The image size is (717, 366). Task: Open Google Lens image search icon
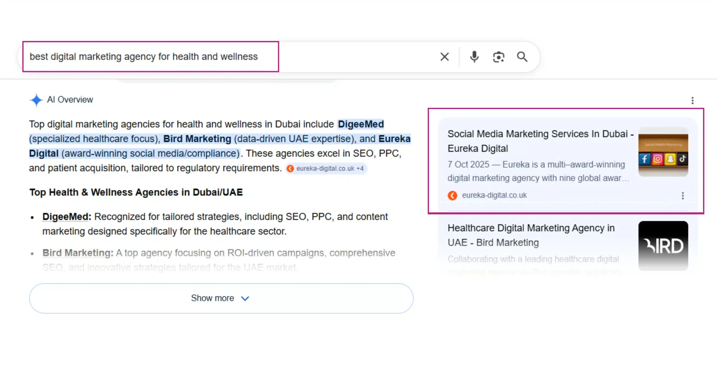(x=499, y=57)
